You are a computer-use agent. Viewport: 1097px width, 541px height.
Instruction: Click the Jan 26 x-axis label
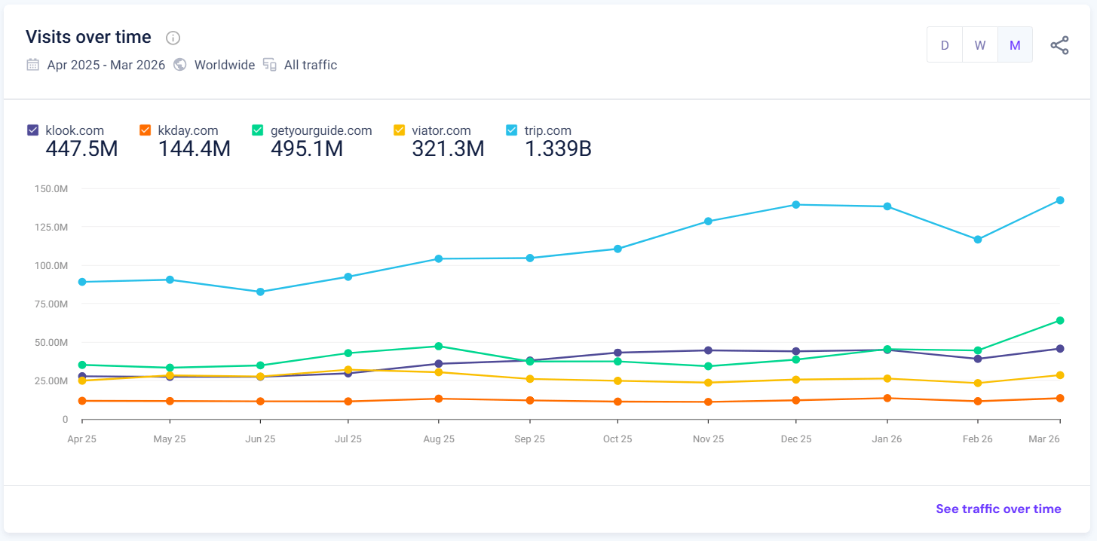coord(887,439)
